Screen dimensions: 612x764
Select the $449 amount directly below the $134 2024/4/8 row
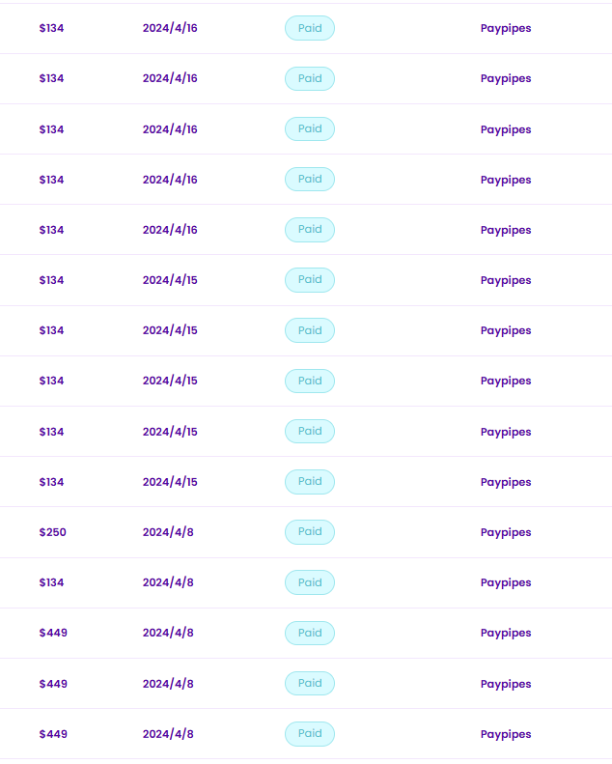click(x=53, y=633)
